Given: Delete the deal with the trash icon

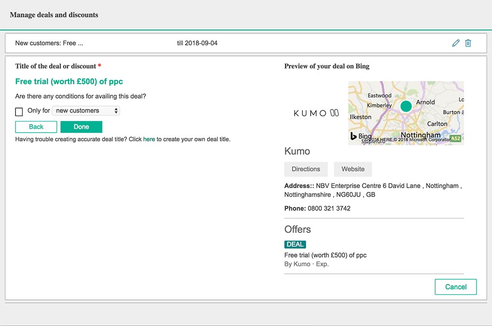Looking at the screenshot, I should 468,43.
